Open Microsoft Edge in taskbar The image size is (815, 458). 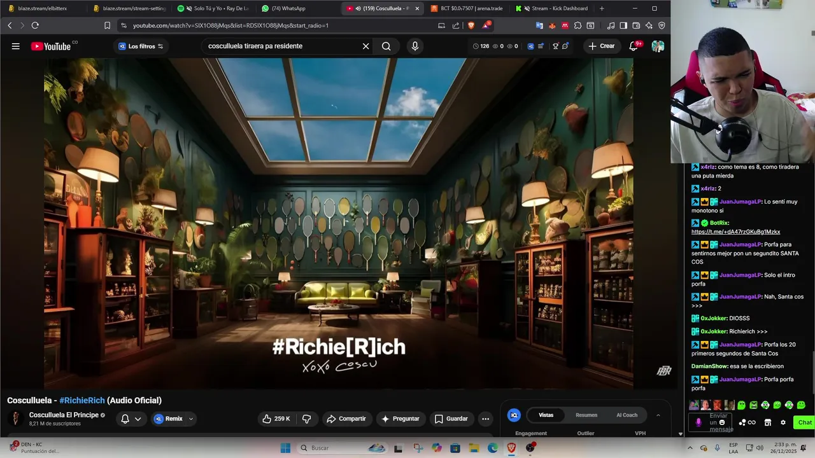(x=492, y=448)
